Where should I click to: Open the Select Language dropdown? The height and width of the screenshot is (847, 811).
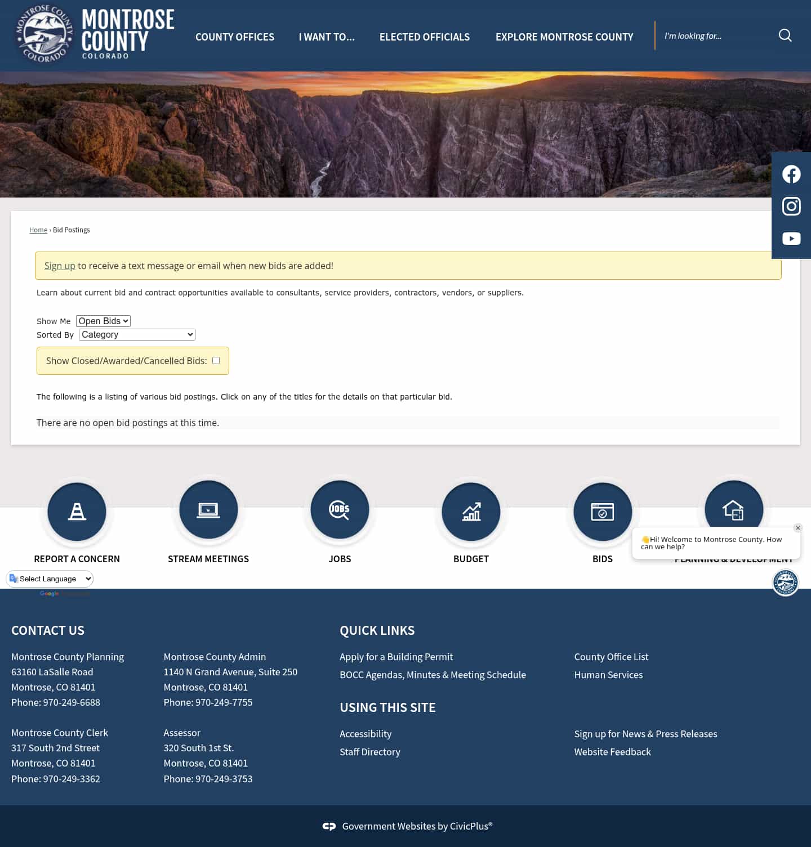click(x=50, y=579)
